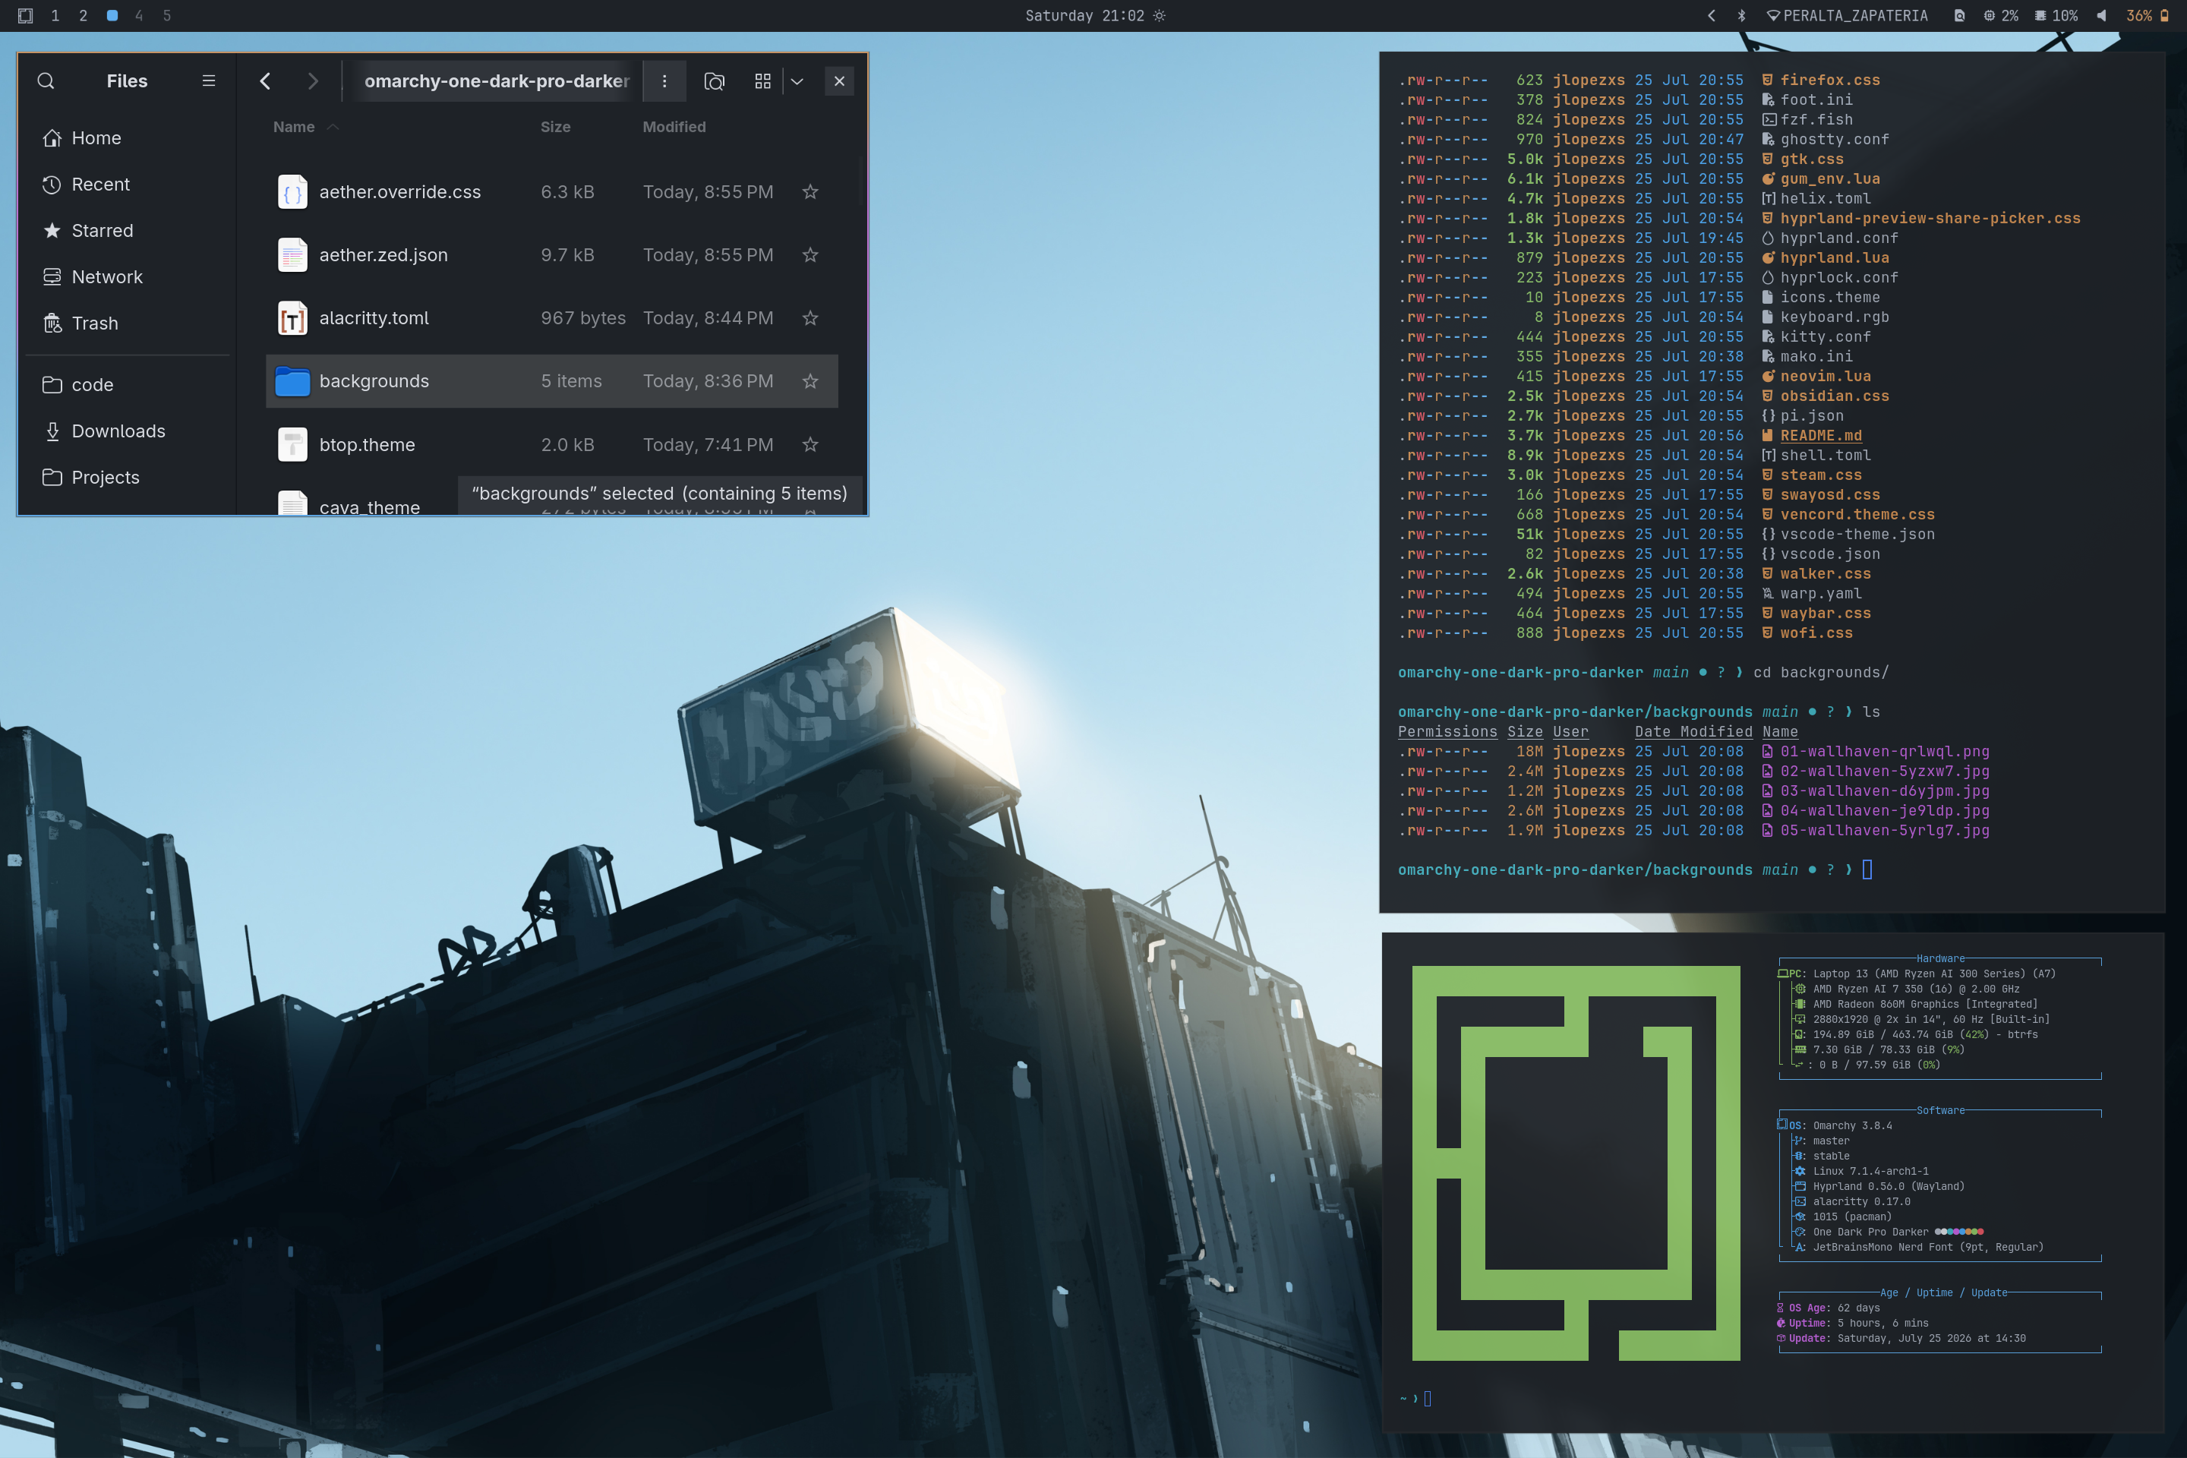Star the backgrounds folder
This screenshot has width=2187, height=1458.
pos(811,381)
